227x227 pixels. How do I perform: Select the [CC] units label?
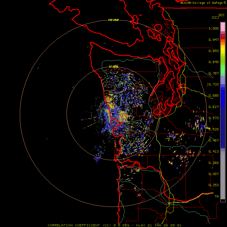click(x=215, y=17)
